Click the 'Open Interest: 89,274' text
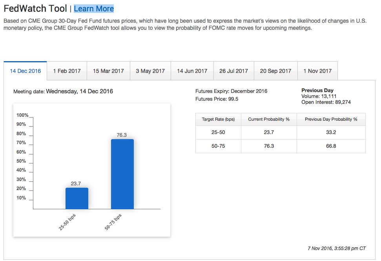The width and height of the screenshot is (381, 261). point(326,102)
